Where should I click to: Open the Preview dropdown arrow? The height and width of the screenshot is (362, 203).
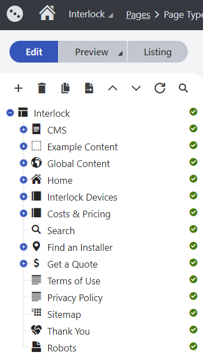[120, 53]
